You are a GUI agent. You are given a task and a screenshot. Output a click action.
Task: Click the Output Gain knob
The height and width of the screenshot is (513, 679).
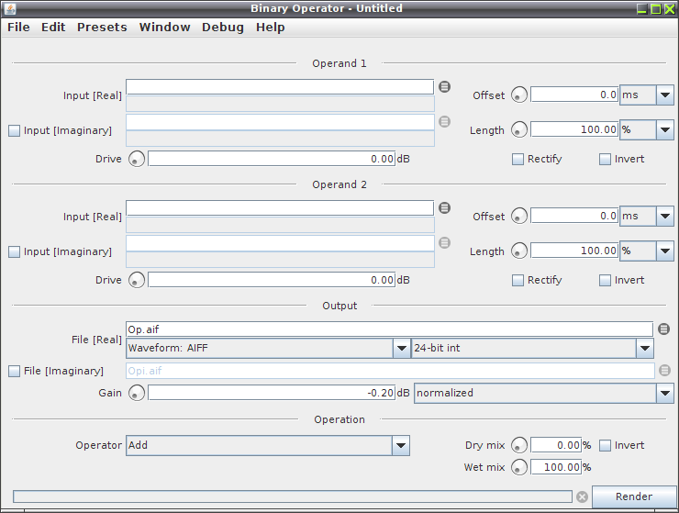137,393
